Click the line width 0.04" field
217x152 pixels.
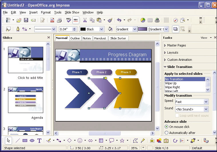[x=66, y=29]
